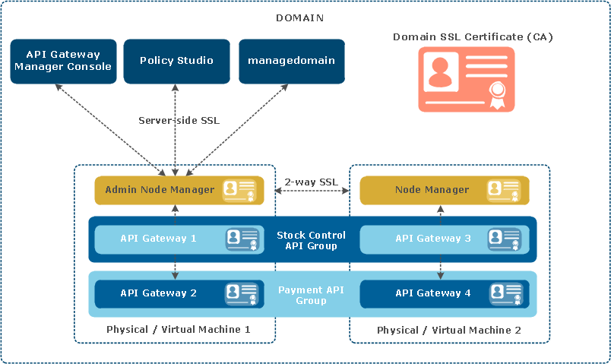Viewport: 611px width, 364px height.
Task: Click certificate icon beside API Gateway 2
Action: pos(242,293)
